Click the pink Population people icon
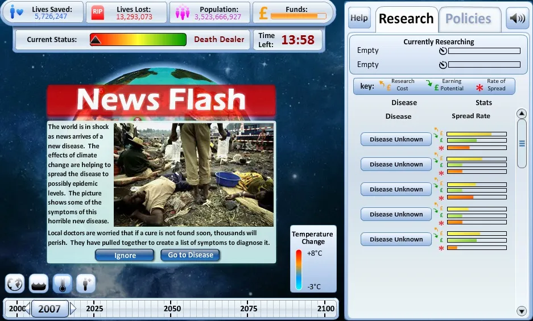 point(182,12)
